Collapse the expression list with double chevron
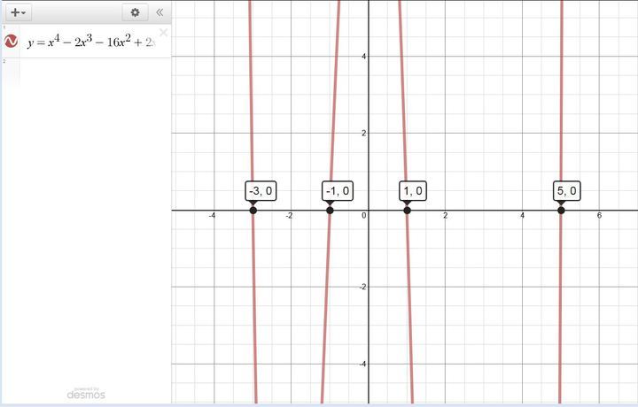 click(159, 12)
